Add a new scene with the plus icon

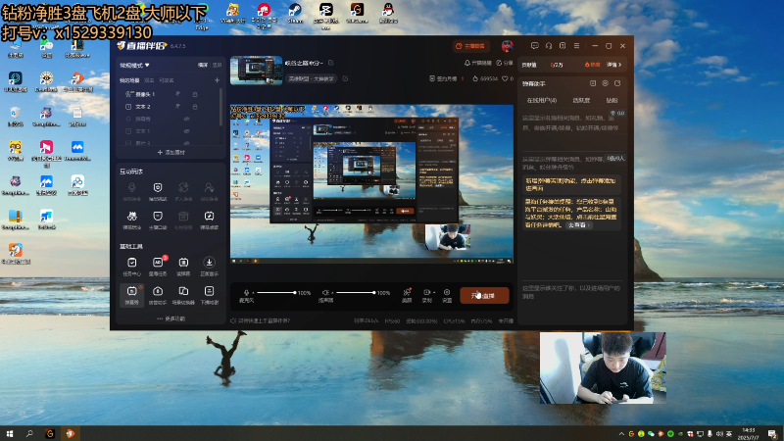tap(217, 80)
